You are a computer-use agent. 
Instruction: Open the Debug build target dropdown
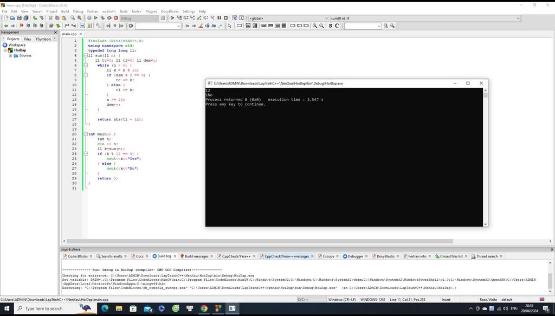[139, 18]
